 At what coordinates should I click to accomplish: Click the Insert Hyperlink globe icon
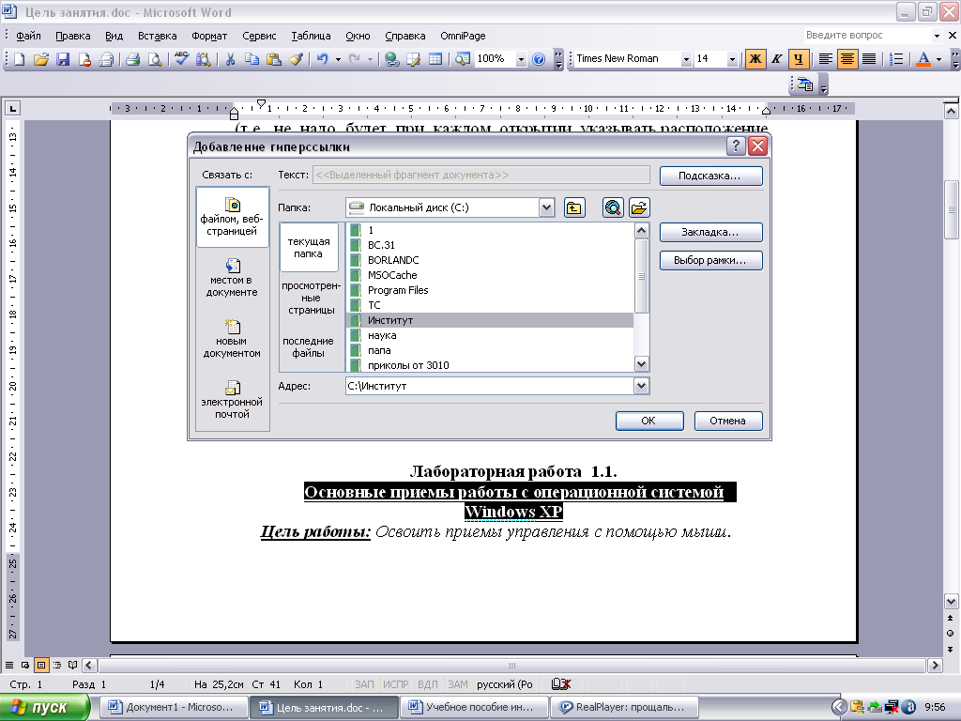391,59
